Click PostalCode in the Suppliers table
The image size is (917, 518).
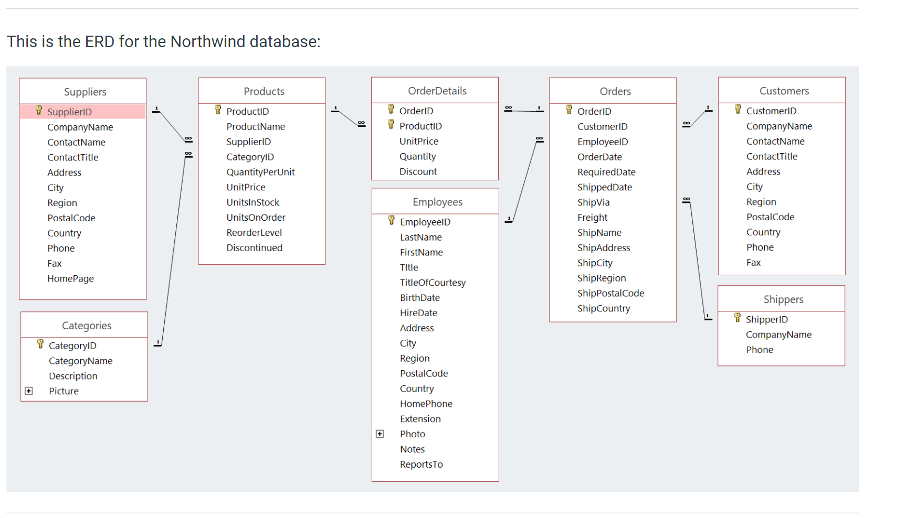tap(71, 218)
